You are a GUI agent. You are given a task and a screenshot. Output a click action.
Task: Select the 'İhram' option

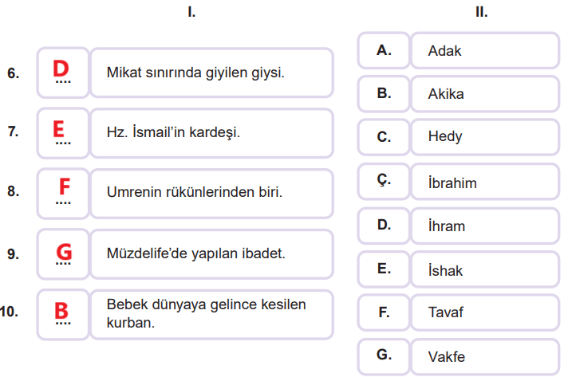tap(484, 226)
